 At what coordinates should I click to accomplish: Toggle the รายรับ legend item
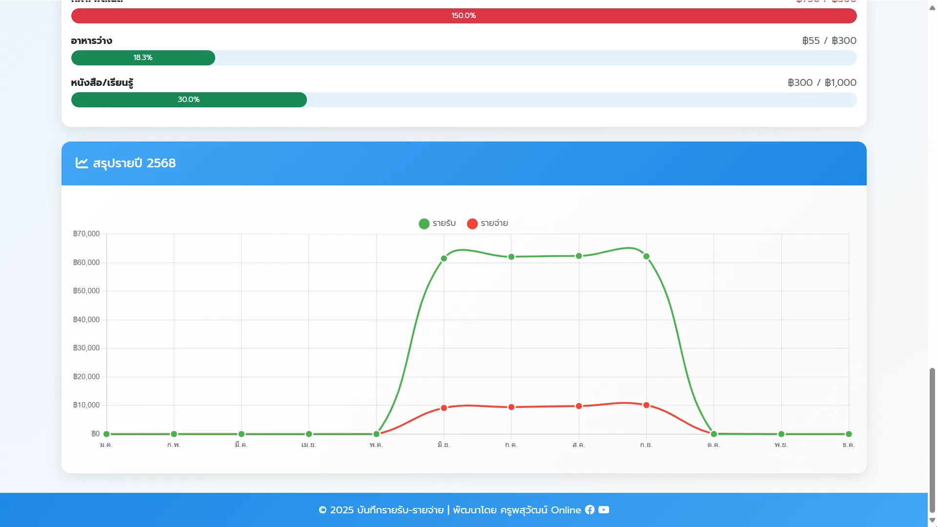click(x=437, y=223)
